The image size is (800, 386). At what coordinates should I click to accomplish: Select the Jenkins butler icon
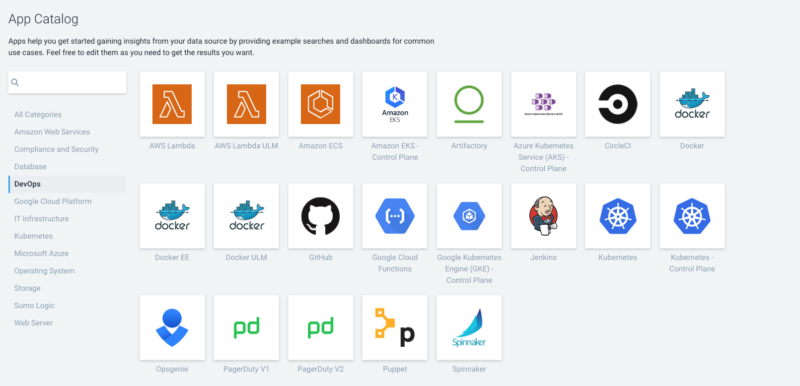pyautogui.click(x=544, y=216)
